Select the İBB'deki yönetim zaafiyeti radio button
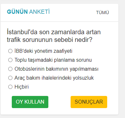This screenshot has width=125, height=118. click(x=10, y=51)
